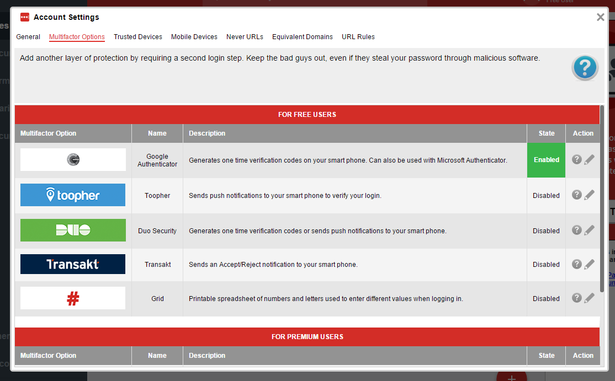
Task: Click the 'Duo Security' name cell
Action: 157,230
